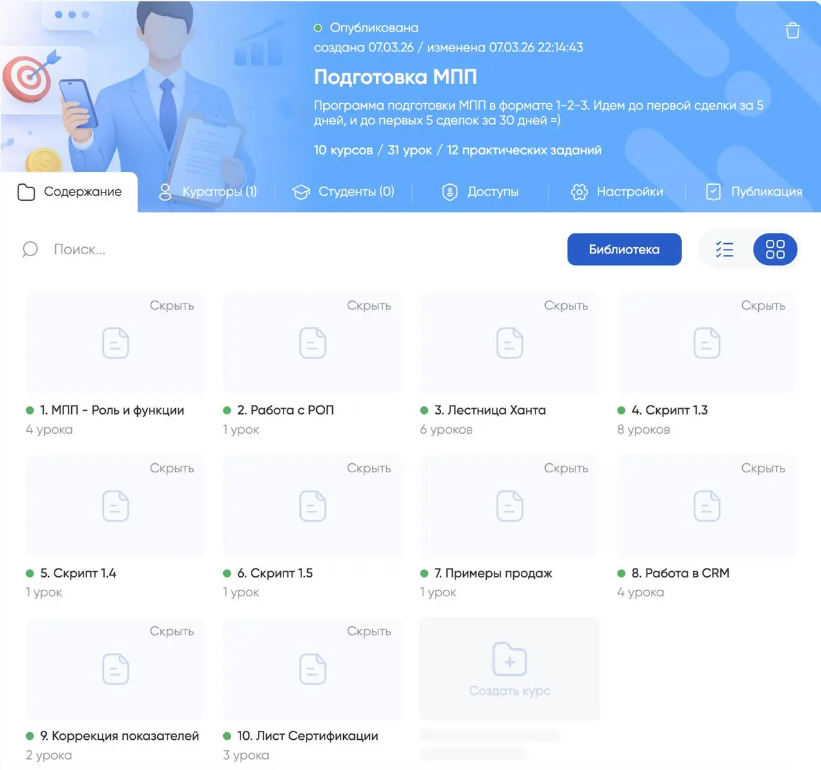Click the trash delete icon in header
Image resolution: width=821 pixels, height=770 pixels.
coord(793,30)
